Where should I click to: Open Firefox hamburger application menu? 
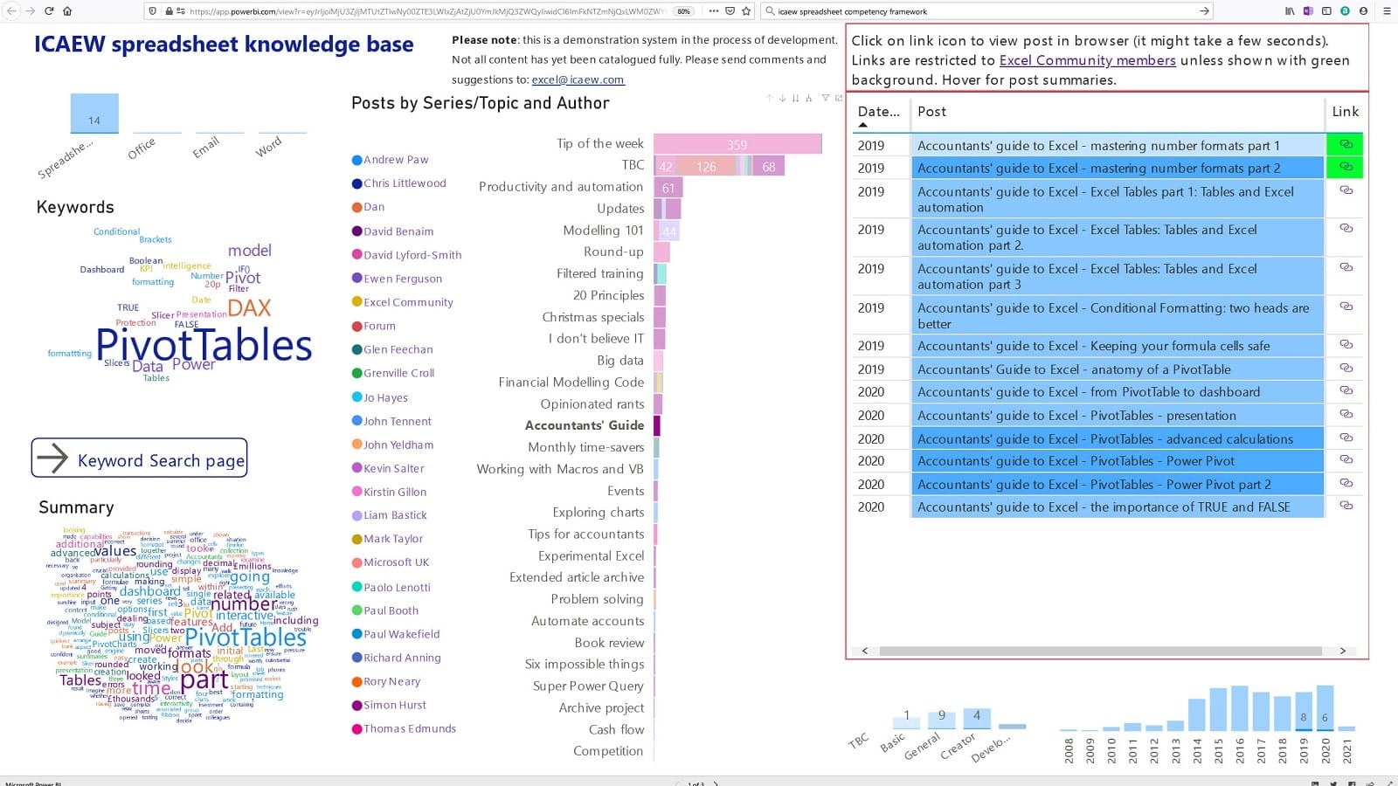point(1386,11)
